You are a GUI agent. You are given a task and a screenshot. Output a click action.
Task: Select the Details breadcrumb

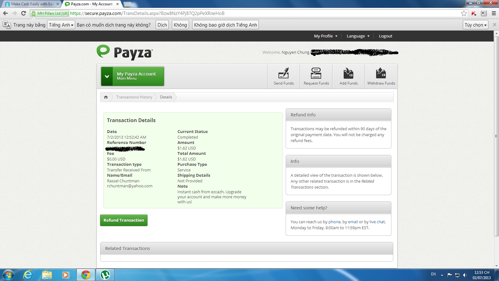coord(166,97)
